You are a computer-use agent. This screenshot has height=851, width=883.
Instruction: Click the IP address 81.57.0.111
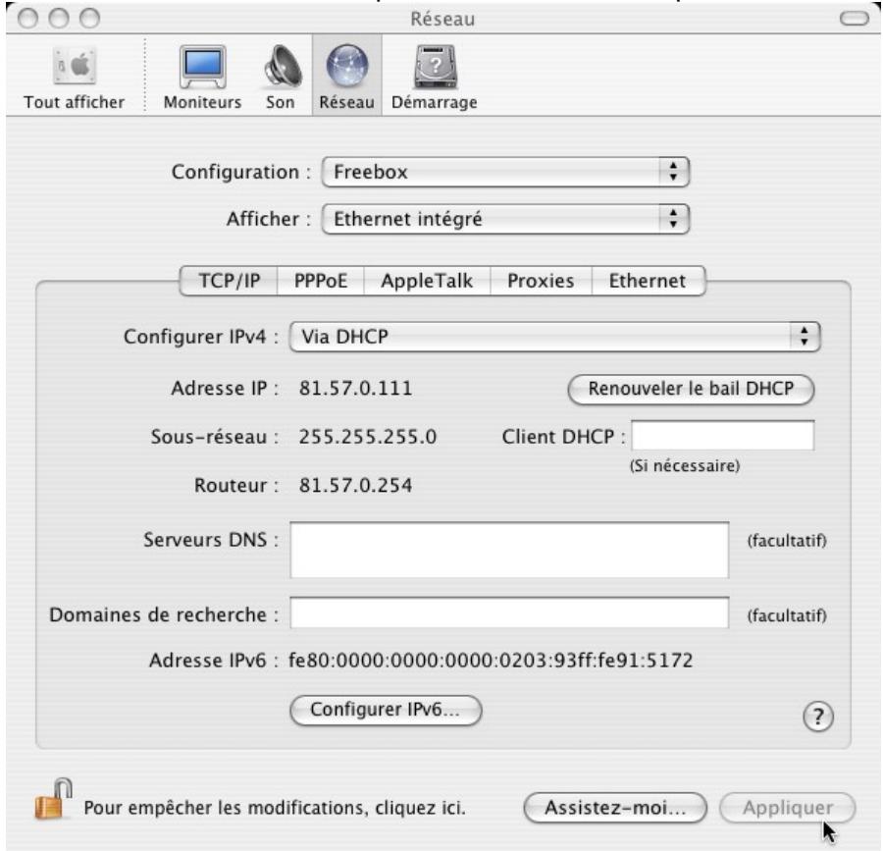(x=355, y=389)
